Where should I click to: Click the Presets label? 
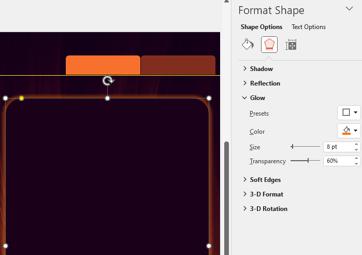(259, 114)
